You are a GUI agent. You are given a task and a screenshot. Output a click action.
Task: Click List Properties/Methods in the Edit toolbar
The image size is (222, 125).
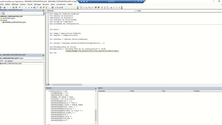pyautogui.click(x=81, y=7)
